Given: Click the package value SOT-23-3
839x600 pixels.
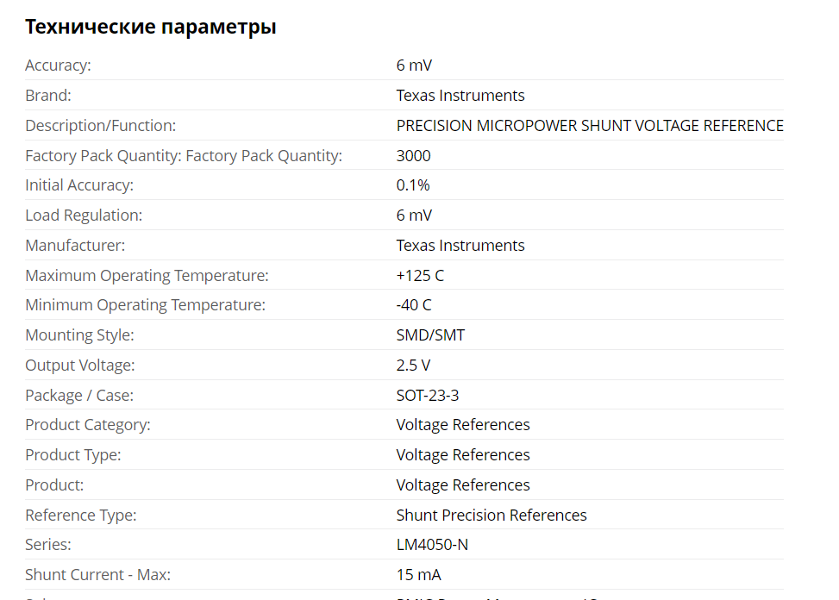Looking at the screenshot, I should (x=429, y=396).
